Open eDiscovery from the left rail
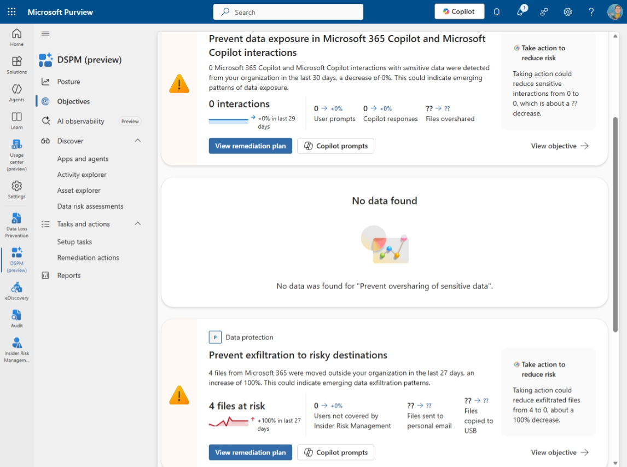Image resolution: width=627 pixels, height=467 pixels. click(x=16, y=291)
